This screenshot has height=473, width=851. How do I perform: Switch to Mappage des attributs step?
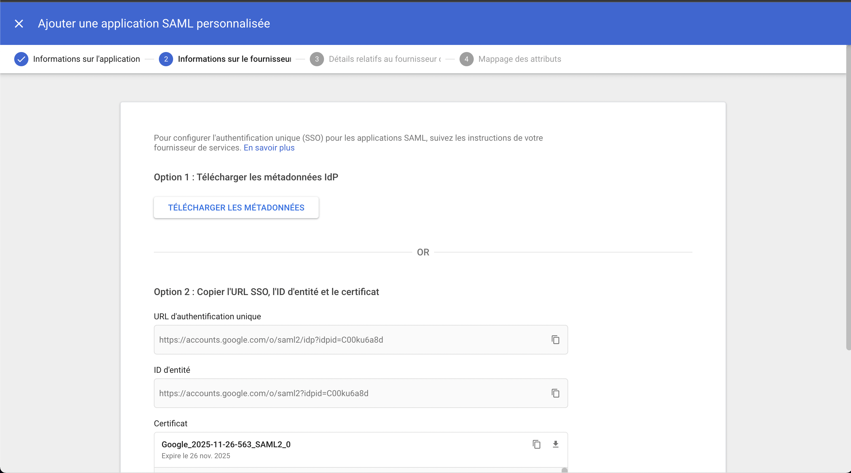coord(519,59)
